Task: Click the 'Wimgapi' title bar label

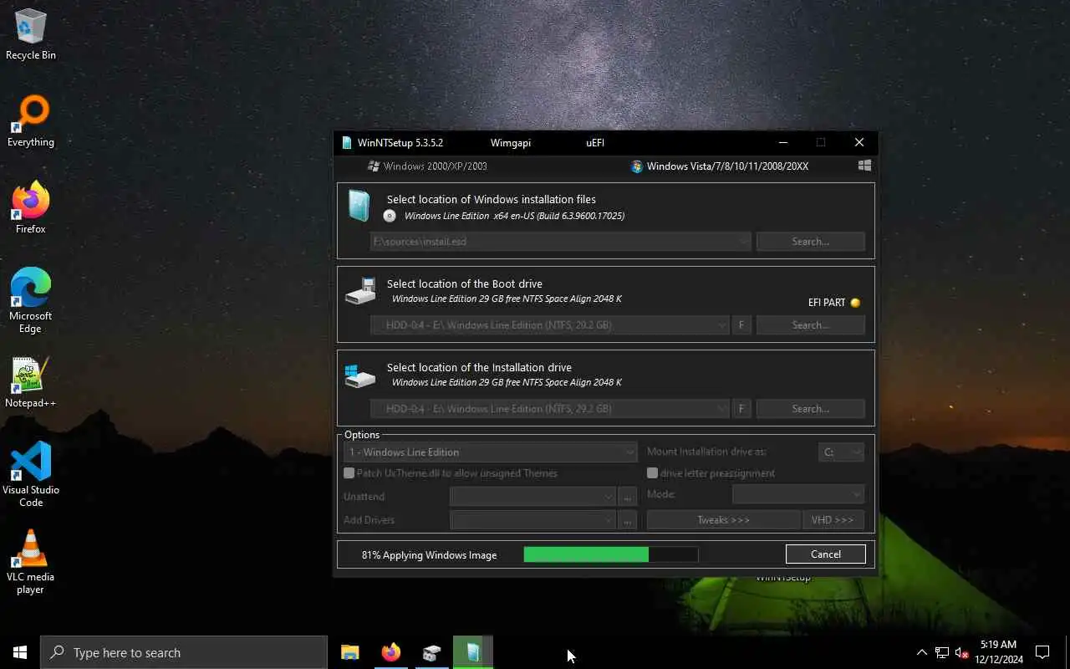Action: 510,143
